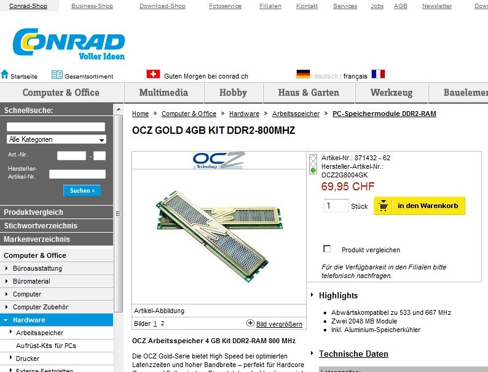Image resolution: width=488 pixels, height=372 pixels.
Task: Click the Computer & Office breadcrumb
Action: [x=189, y=114]
